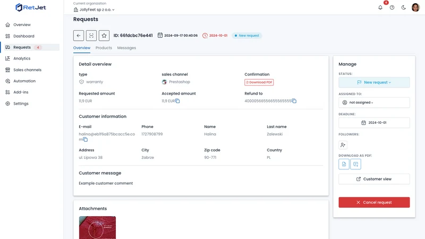This screenshot has width=425, height=239.
Task: Download the confirmation PDF
Action: [x=259, y=82]
